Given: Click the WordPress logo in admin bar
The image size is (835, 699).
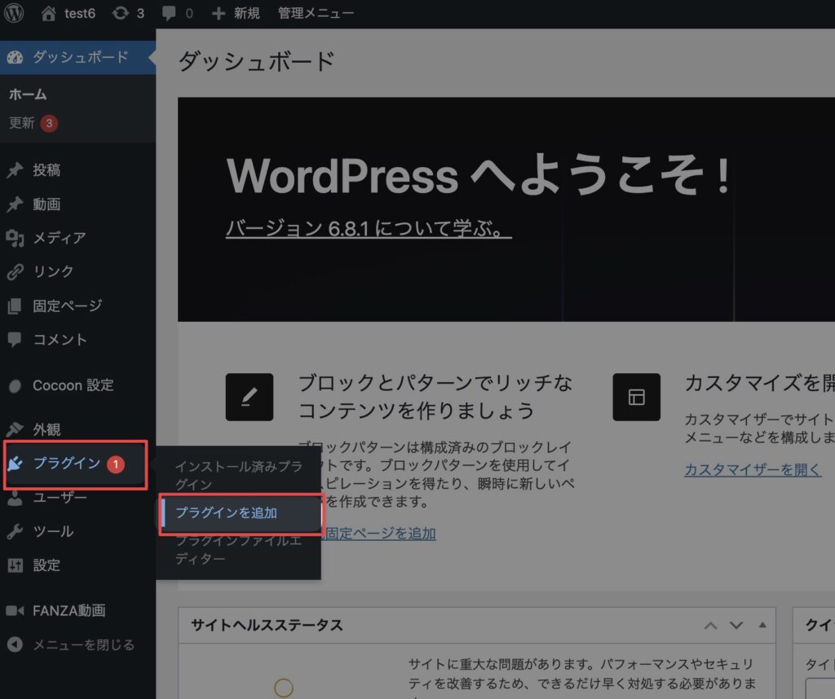Looking at the screenshot, I should coord(14,13).
